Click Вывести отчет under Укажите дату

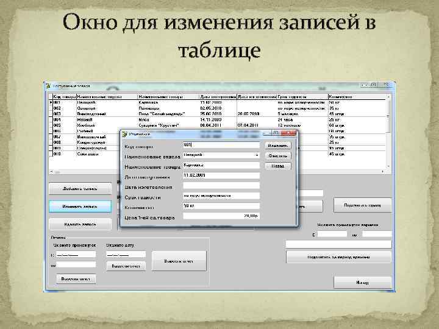coord(126,266)
